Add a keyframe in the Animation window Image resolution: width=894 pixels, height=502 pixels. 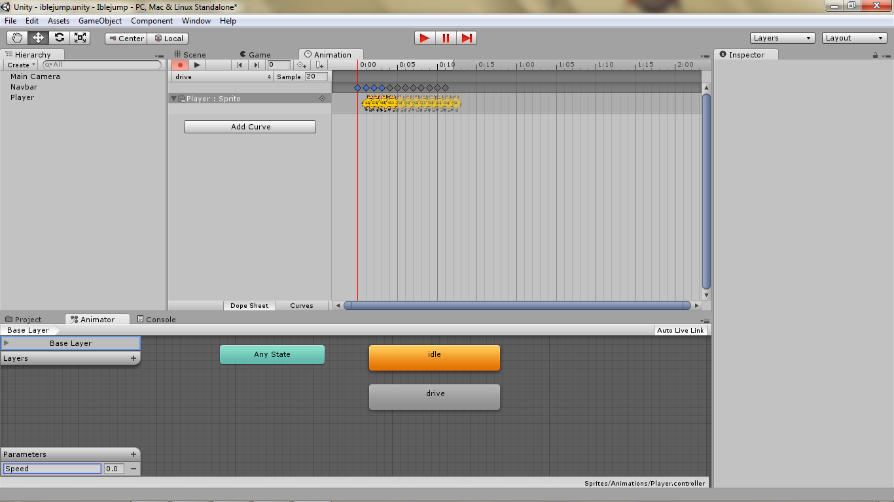(x=302, y=65)
